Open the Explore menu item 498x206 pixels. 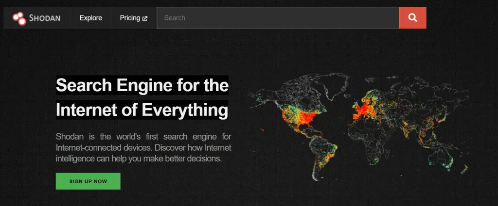pos(91,18)
